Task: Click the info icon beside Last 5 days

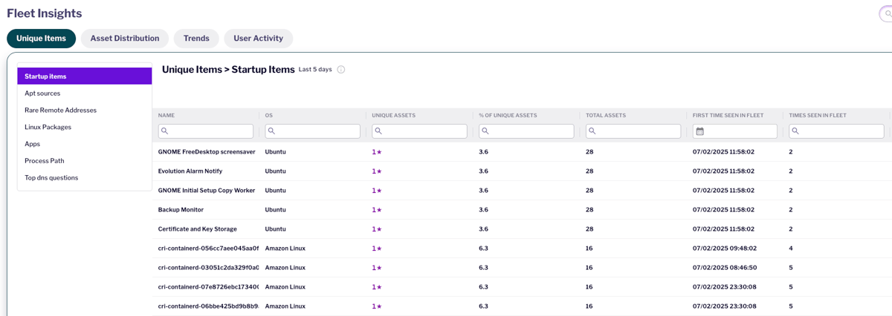Action: click(341, 70)
